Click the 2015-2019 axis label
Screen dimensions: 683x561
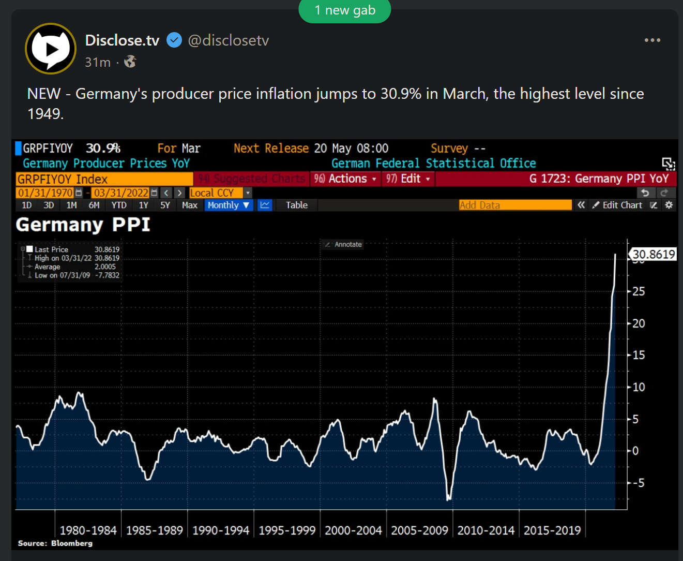pyautogui.click(x=552, y=530)
